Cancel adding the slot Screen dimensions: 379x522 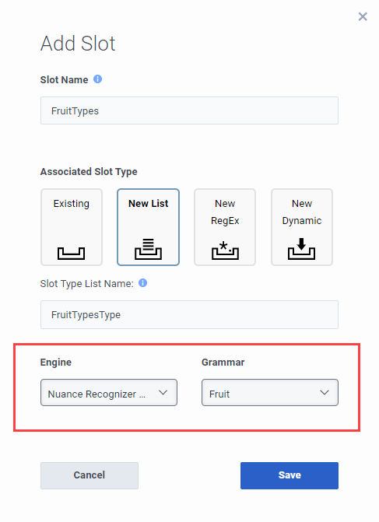click(x=89, y=475)
